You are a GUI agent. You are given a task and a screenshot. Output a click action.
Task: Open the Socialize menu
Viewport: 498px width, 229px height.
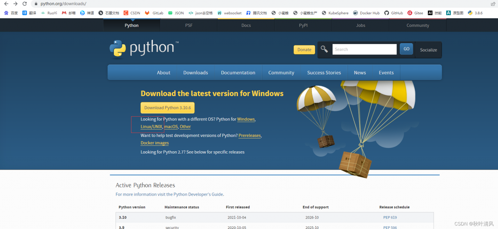pos(428,50)
